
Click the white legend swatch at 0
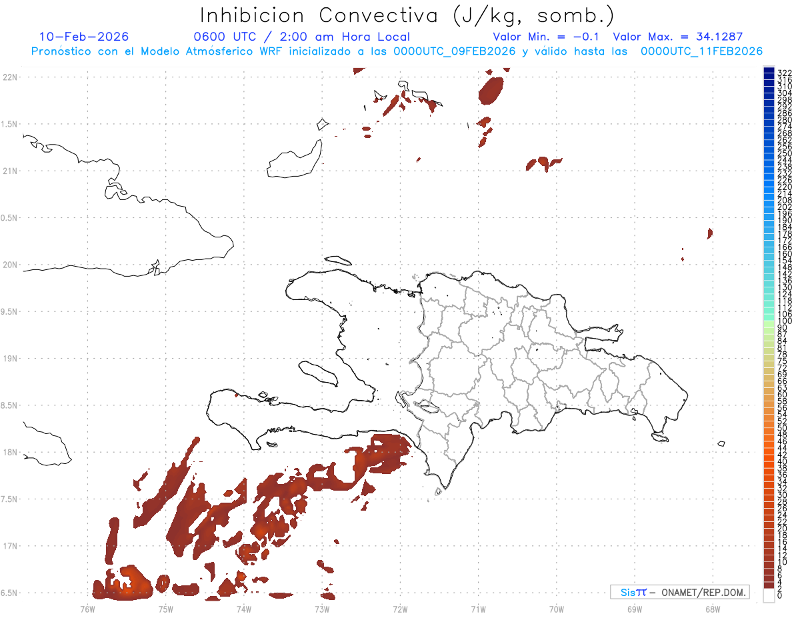pyautogui.click(x=769, y=595)
